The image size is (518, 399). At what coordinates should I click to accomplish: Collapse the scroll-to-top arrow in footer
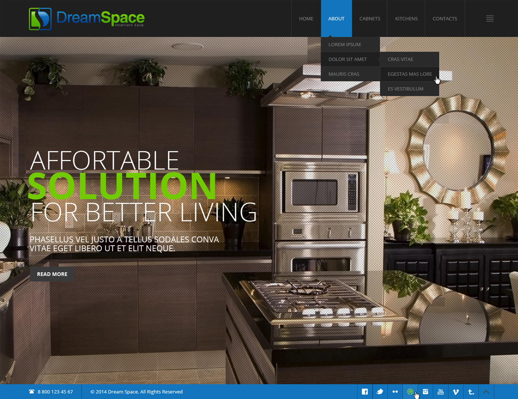[x=486, y=392]
